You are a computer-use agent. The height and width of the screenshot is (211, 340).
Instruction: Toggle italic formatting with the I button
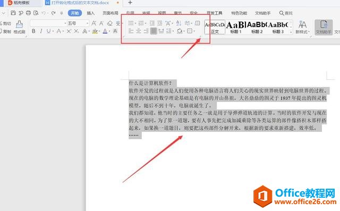point(41,31)
